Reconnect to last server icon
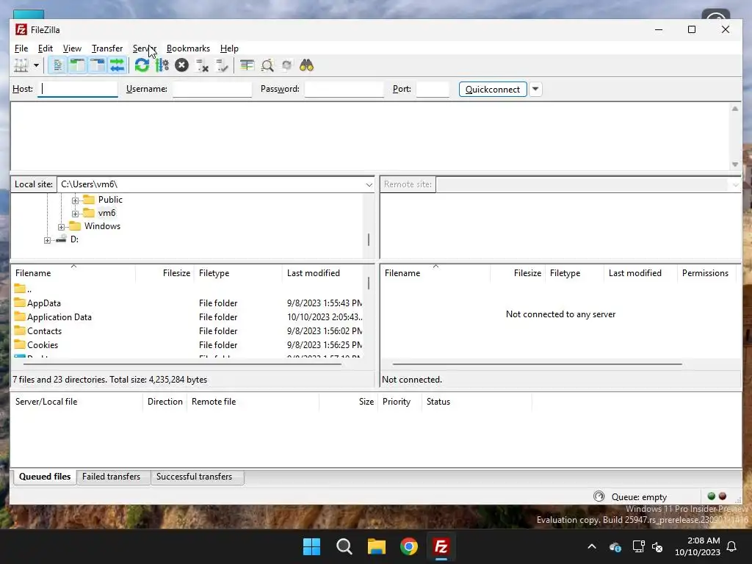 point(222,65)
